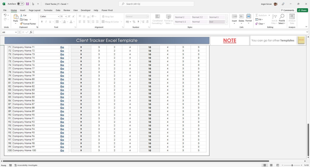
Task: Click the Share button
Action: point(302,10)
